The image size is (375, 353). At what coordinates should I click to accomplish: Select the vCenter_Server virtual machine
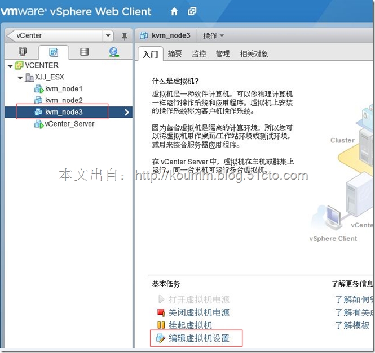pyautogui.click(x=69, y=124)
